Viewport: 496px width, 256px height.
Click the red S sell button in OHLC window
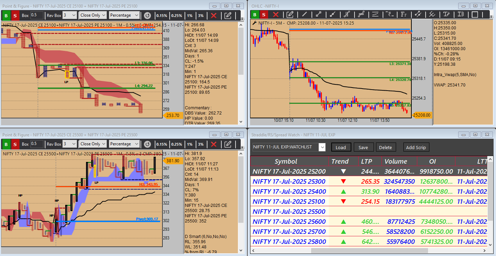click(264, 15)
